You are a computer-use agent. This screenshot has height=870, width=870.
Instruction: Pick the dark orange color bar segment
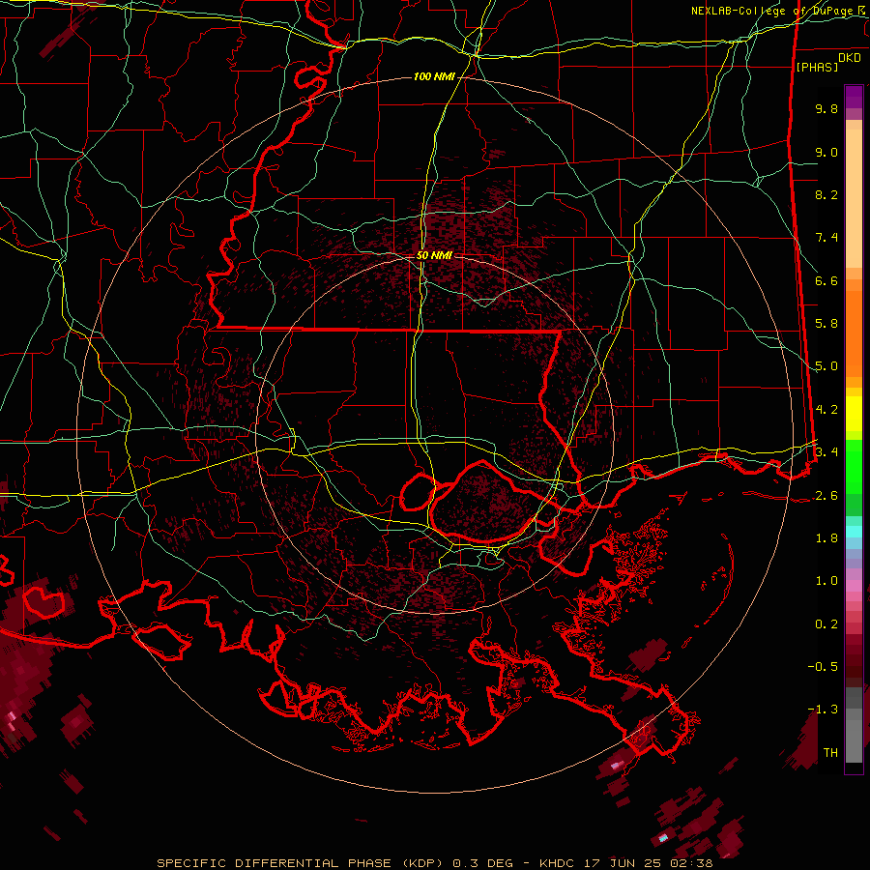[x=854, y=333]
